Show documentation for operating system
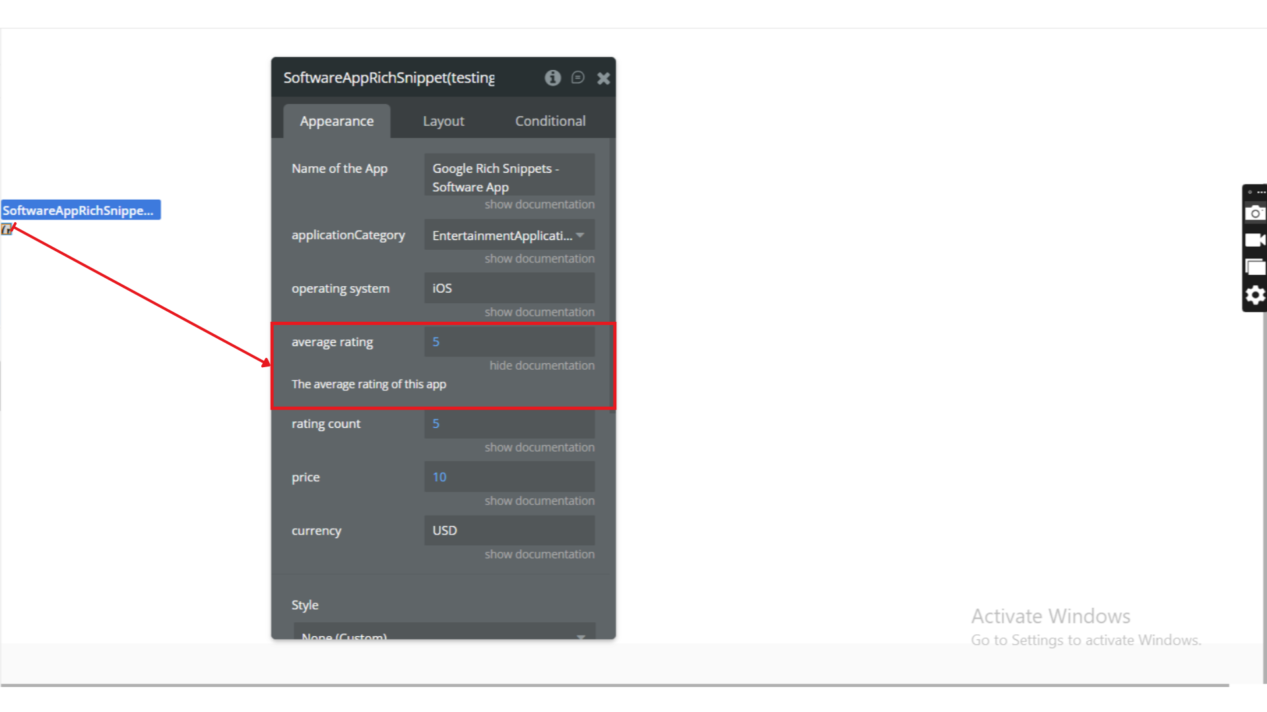Screen dimensions: 1267x712 click(x=539, y=312)
